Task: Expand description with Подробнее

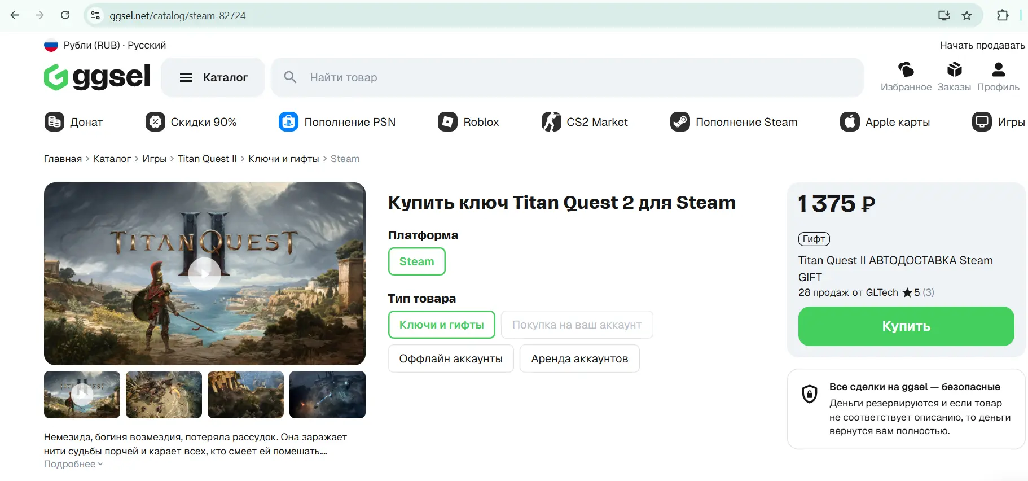Action: tap(73, 464)
